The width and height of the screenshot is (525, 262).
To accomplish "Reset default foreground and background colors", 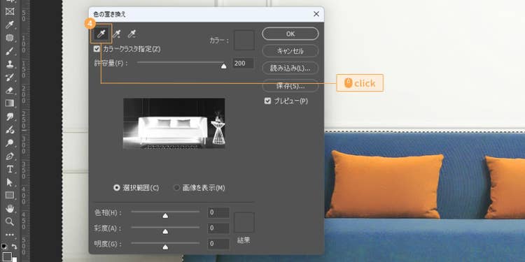I will click(x=3, y=246).
